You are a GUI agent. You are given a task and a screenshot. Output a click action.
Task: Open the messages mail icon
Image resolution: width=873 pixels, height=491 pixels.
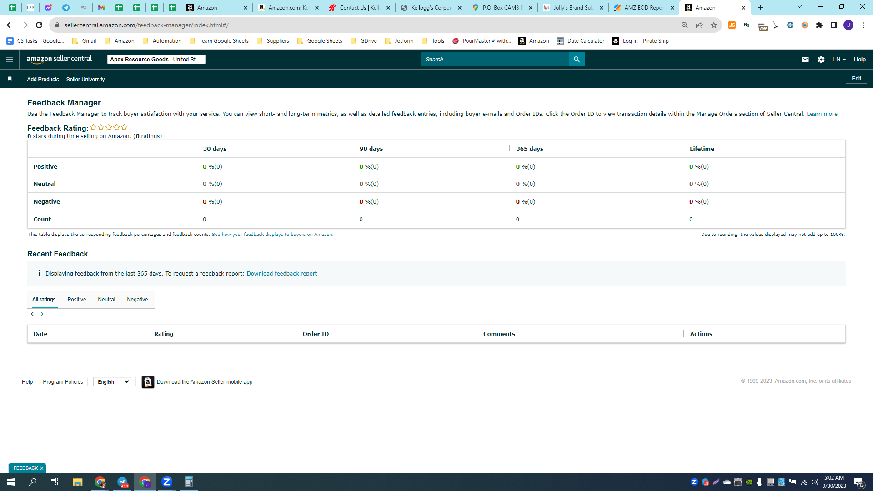(805, 60)
